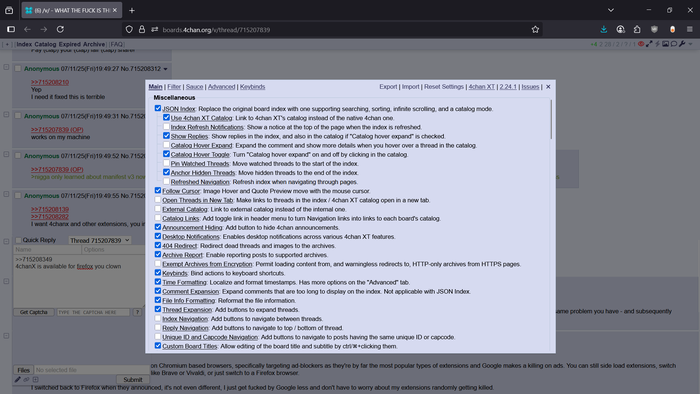Open Firefox downloads icon
Viewport: 700px width, 394px height.
(x=604, y=29)
